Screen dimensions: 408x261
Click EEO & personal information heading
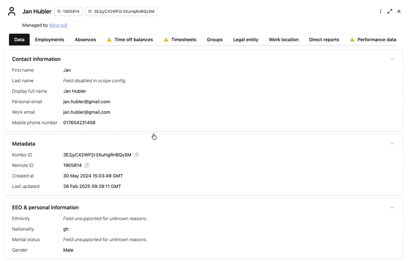click(x=45, y=207)
